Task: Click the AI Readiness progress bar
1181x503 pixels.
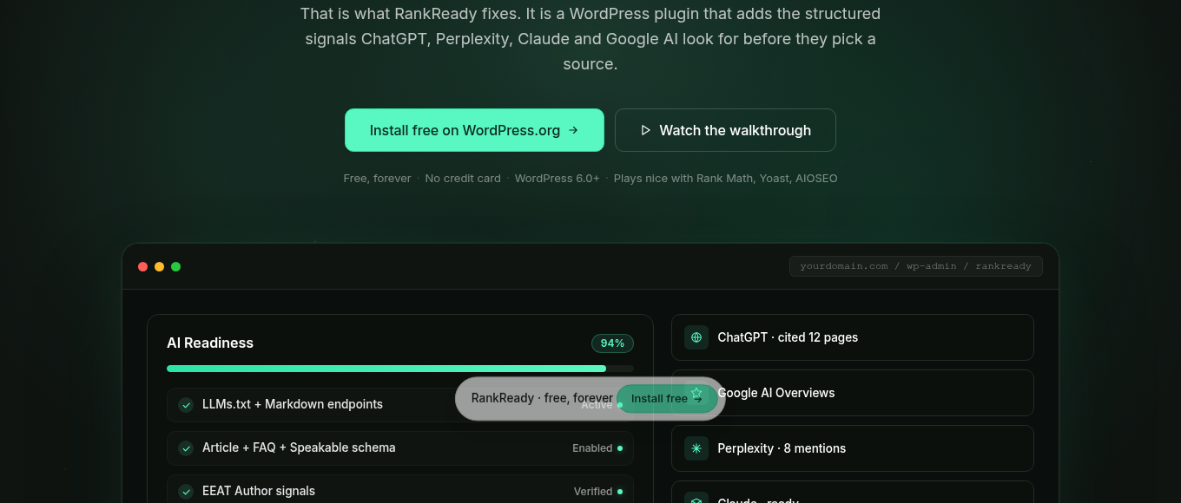Action: (x=400, y=369)
